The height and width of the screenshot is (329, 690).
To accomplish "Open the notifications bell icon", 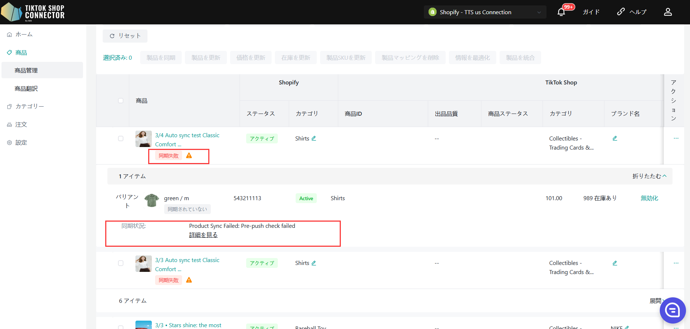I will (x=561, y=12).
